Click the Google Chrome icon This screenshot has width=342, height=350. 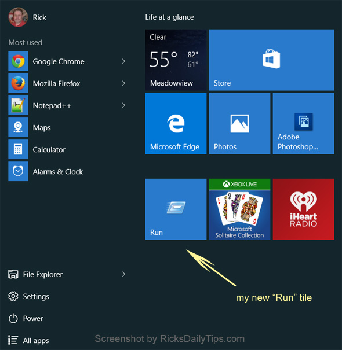click(18, 61)
